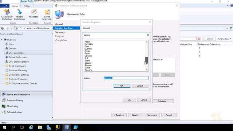
Task: Clear search with the red X icon
Action: [199, 39]
